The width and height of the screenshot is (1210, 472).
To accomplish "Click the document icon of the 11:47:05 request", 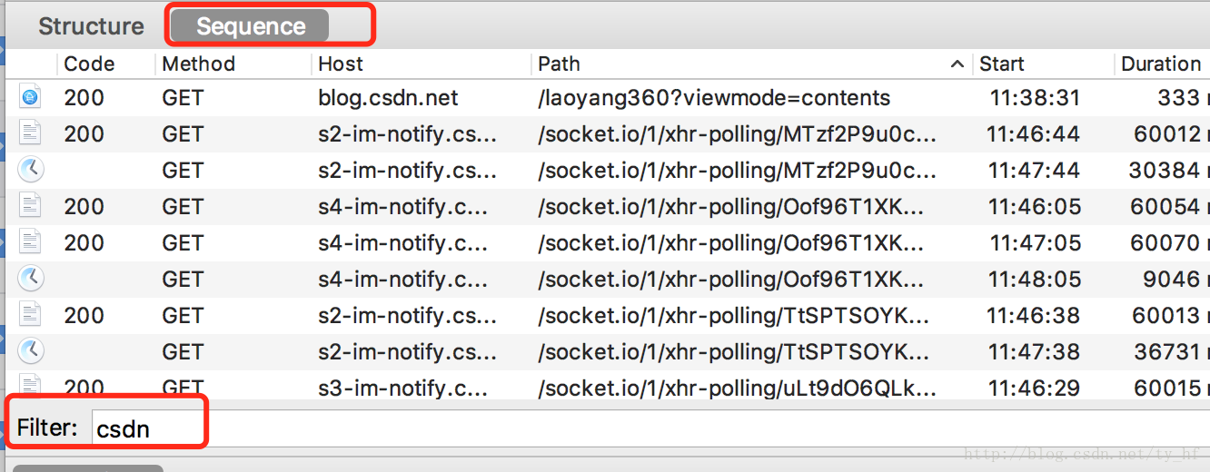I will [31, 242].
